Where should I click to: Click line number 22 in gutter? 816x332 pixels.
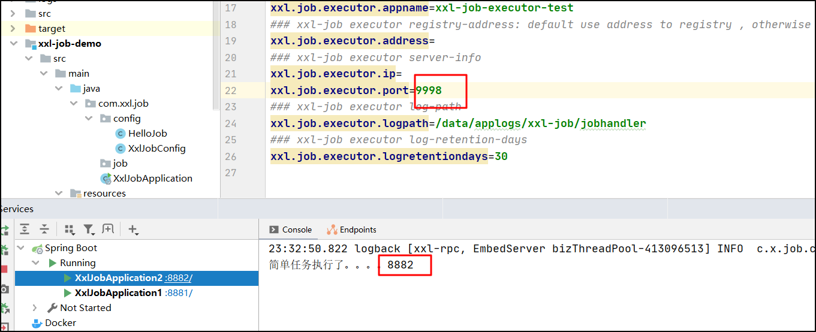pyautogui.click(x=230, y=90)
